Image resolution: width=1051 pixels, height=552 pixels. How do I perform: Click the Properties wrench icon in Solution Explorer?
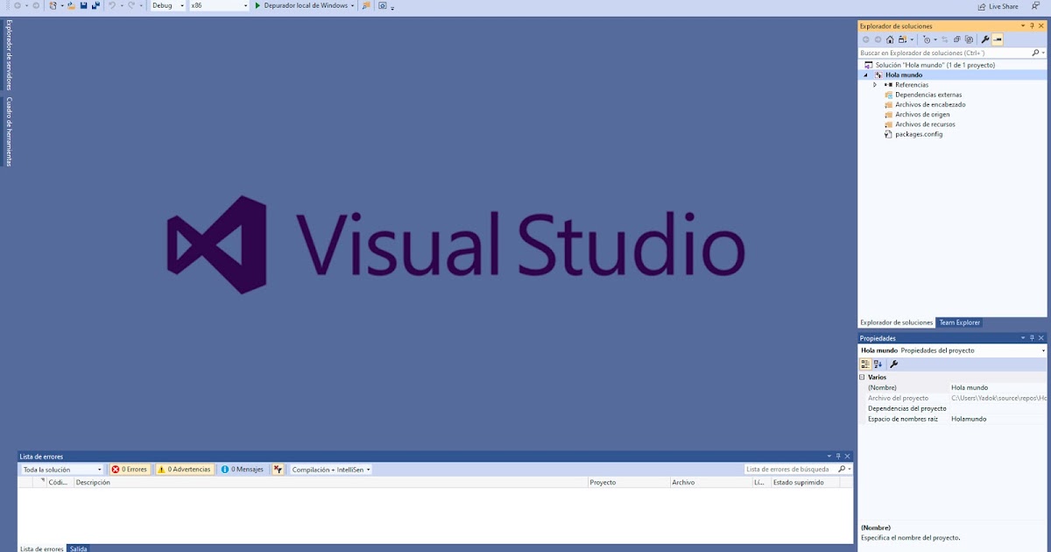985,39
